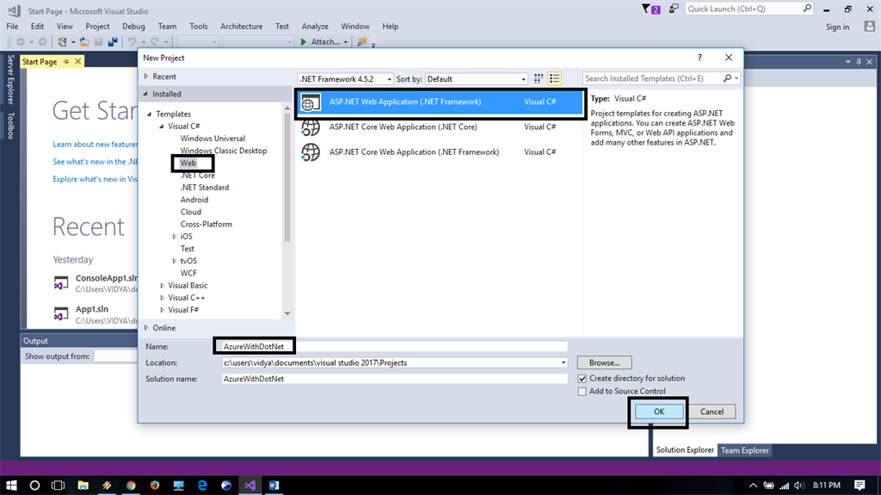Open the Location path dropdown arrow
This screenshot has width=881, height=495.
pyautogui.click(x=564, y=362)
